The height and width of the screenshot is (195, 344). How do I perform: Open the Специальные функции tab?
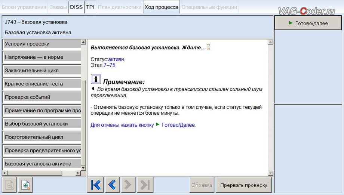(209, 7)
